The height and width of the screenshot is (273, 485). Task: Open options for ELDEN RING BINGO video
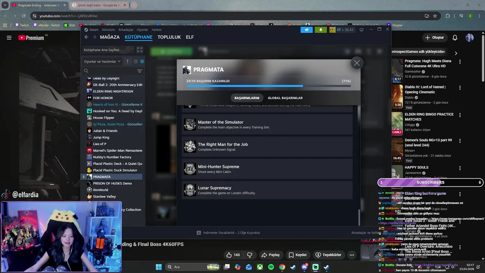460,115
